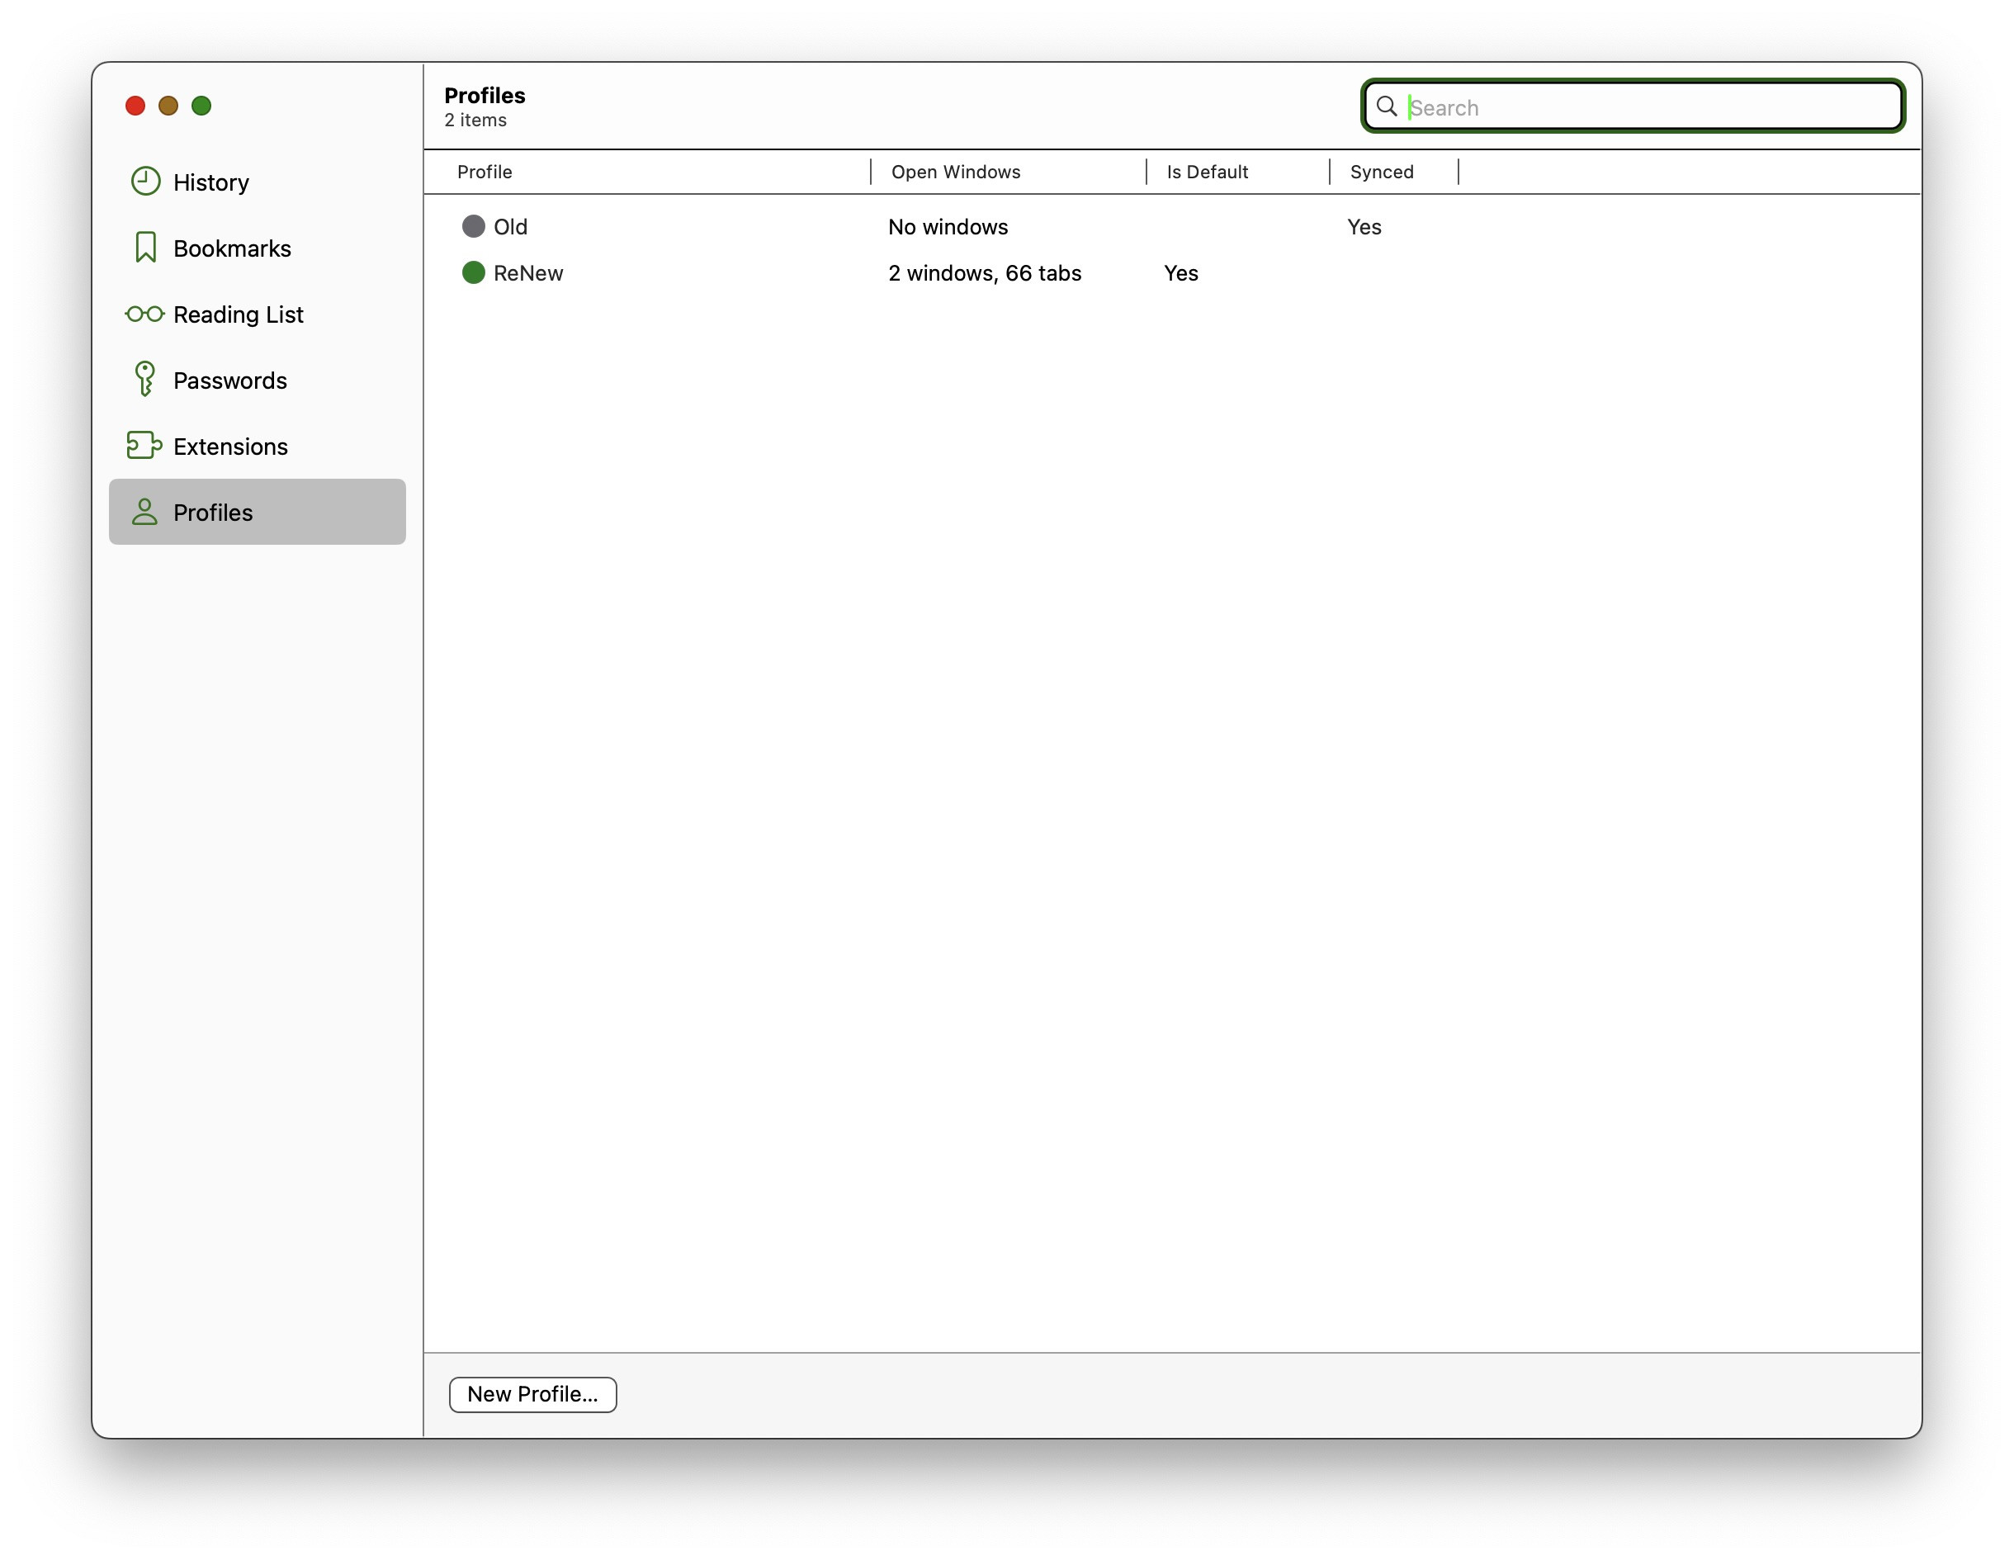This screenshot has height=1560, width=2014.
Task: Sort by the Open Windows column header
Action: tap(955, 172)
